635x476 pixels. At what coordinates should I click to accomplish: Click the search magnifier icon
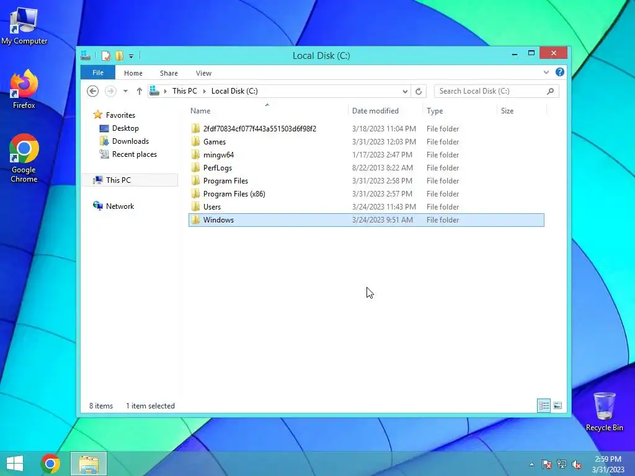click(x=550, y=91)
